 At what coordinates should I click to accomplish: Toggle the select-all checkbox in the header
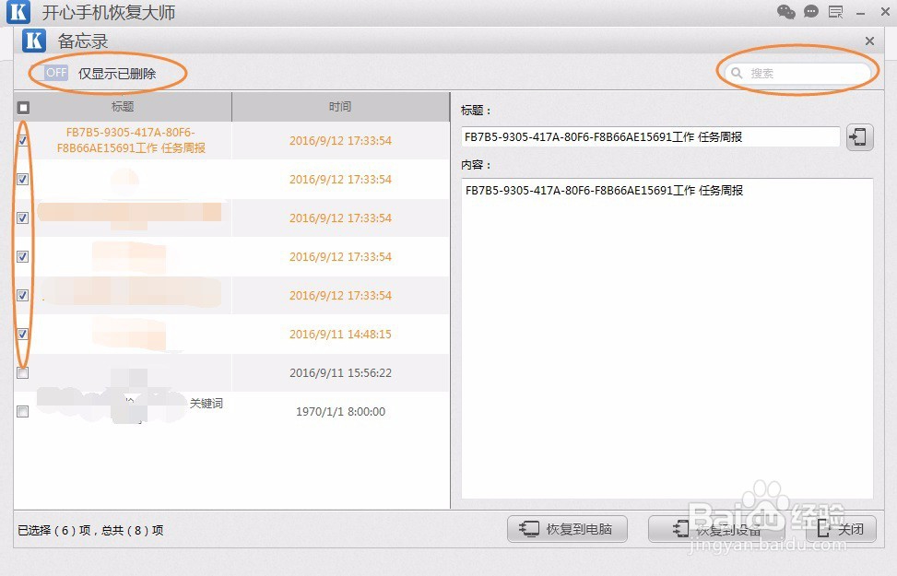tap(23, 107)
